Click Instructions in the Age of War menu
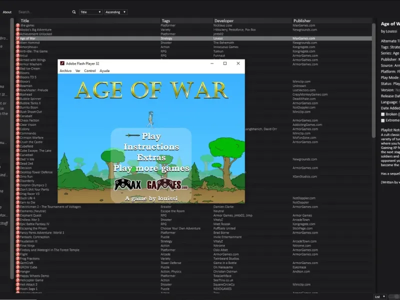Image resolution: width=400 pixels, height=300 pixels. pos(151,147)
